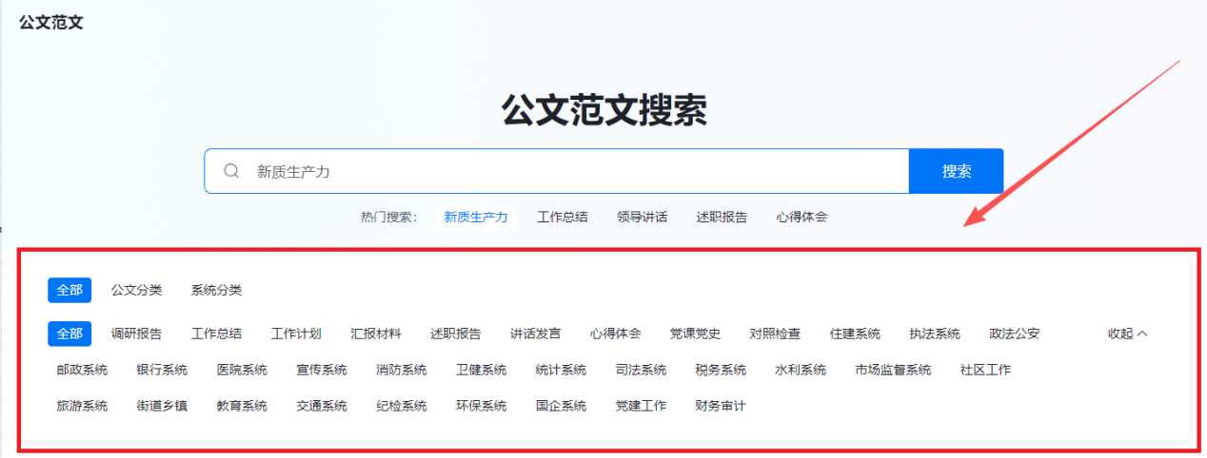Select the 市场监督系统 filter
The image size is (1207, 458).
pyautogui.click(x=893, y=370)
